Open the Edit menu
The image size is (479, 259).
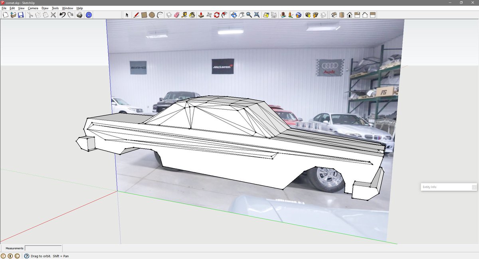click(12, 8)
